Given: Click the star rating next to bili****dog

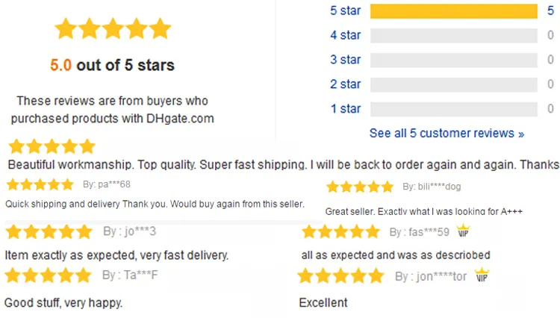Looking at the screenshot, I should [360, 187].
